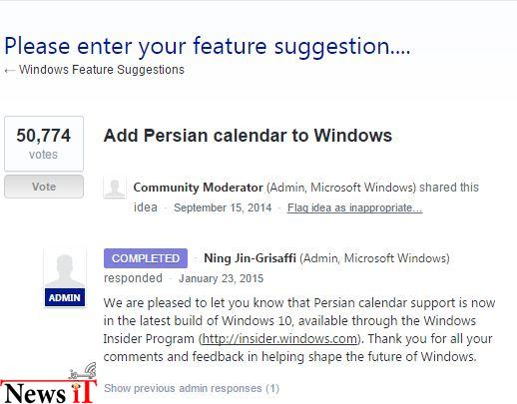
Task: Click the admin response text paragraph
Action: tap(299, 330)
